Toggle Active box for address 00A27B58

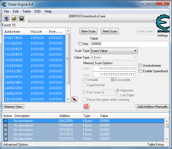6,121
